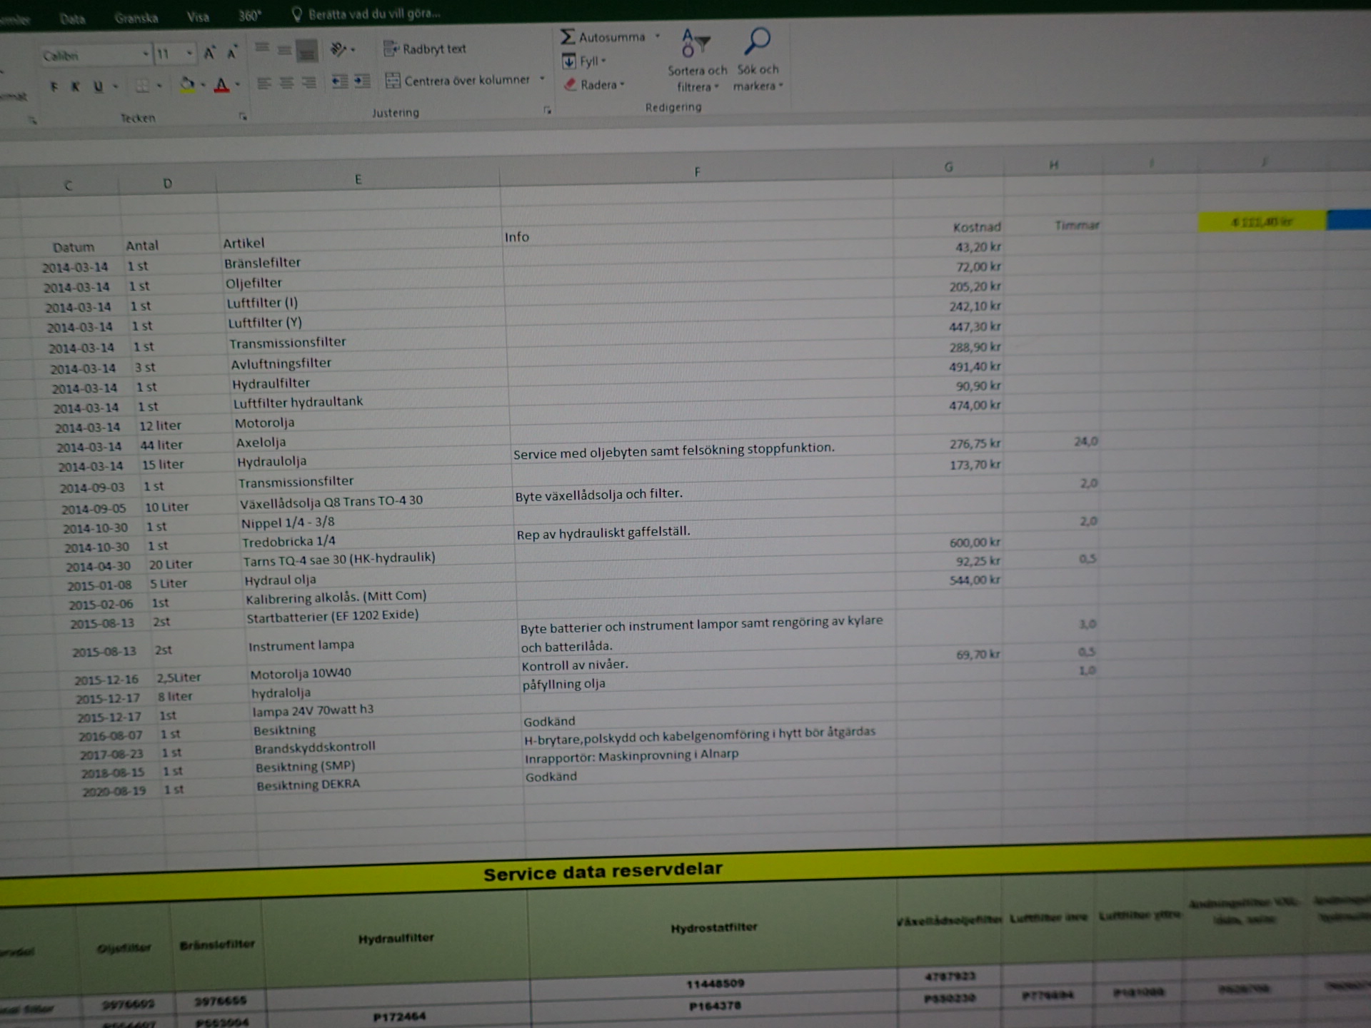Toggle italic K formatting
Image resolution: width=1371 pixels, height=1028 pixels.
(75, 86)
